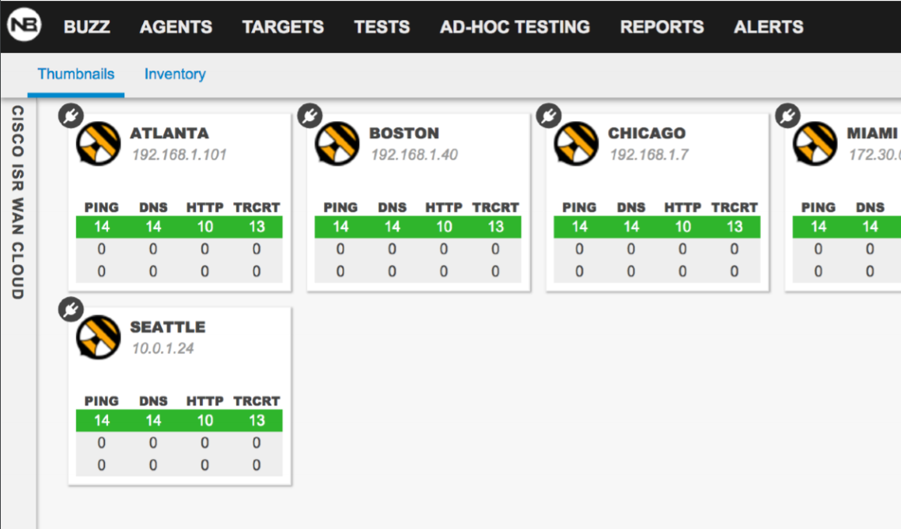
Task: Click Atlanta's green HTTP count 10
Action: click(205, 227)
